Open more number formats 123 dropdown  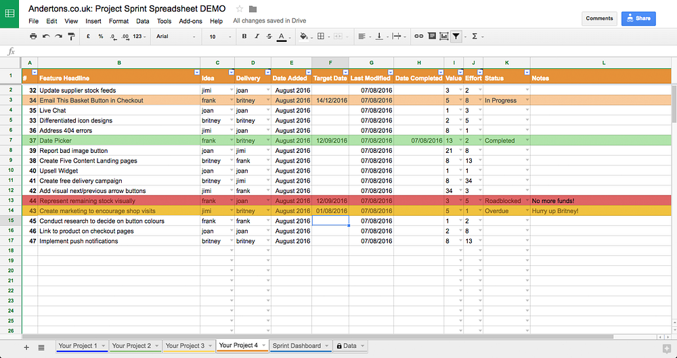[139, 37]
